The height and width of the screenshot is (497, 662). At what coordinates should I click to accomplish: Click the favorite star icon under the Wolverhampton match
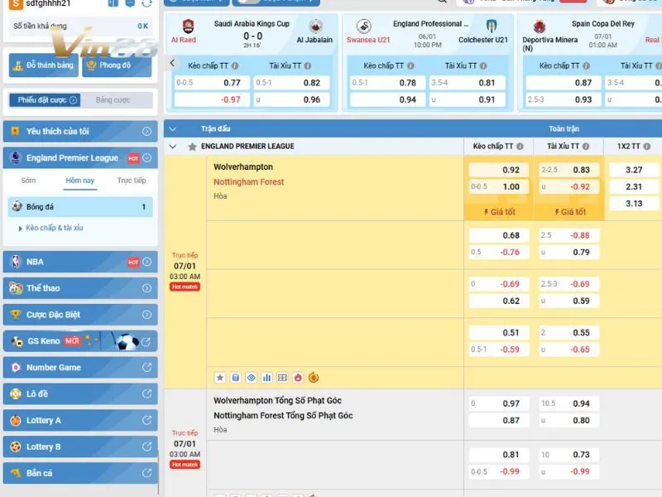220,378
